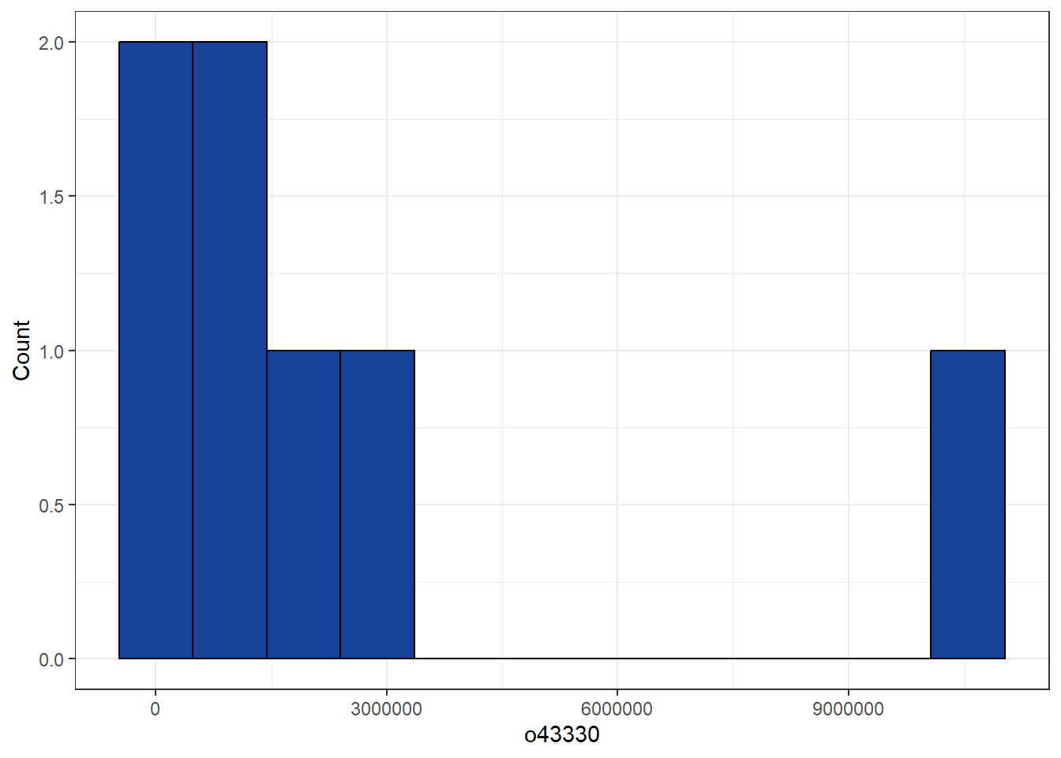Select the count-1 bar just left of 3000000 tick

tap(303, 505)
